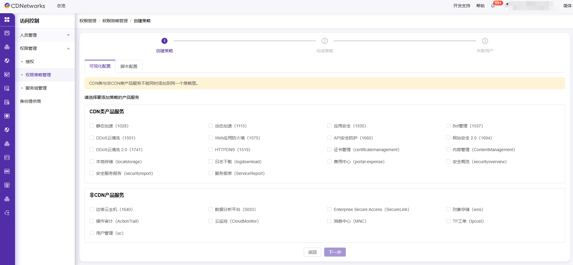573x265 pixels.
Task: Click the CDNetworks logo
Action: click(x=25, y=6)
